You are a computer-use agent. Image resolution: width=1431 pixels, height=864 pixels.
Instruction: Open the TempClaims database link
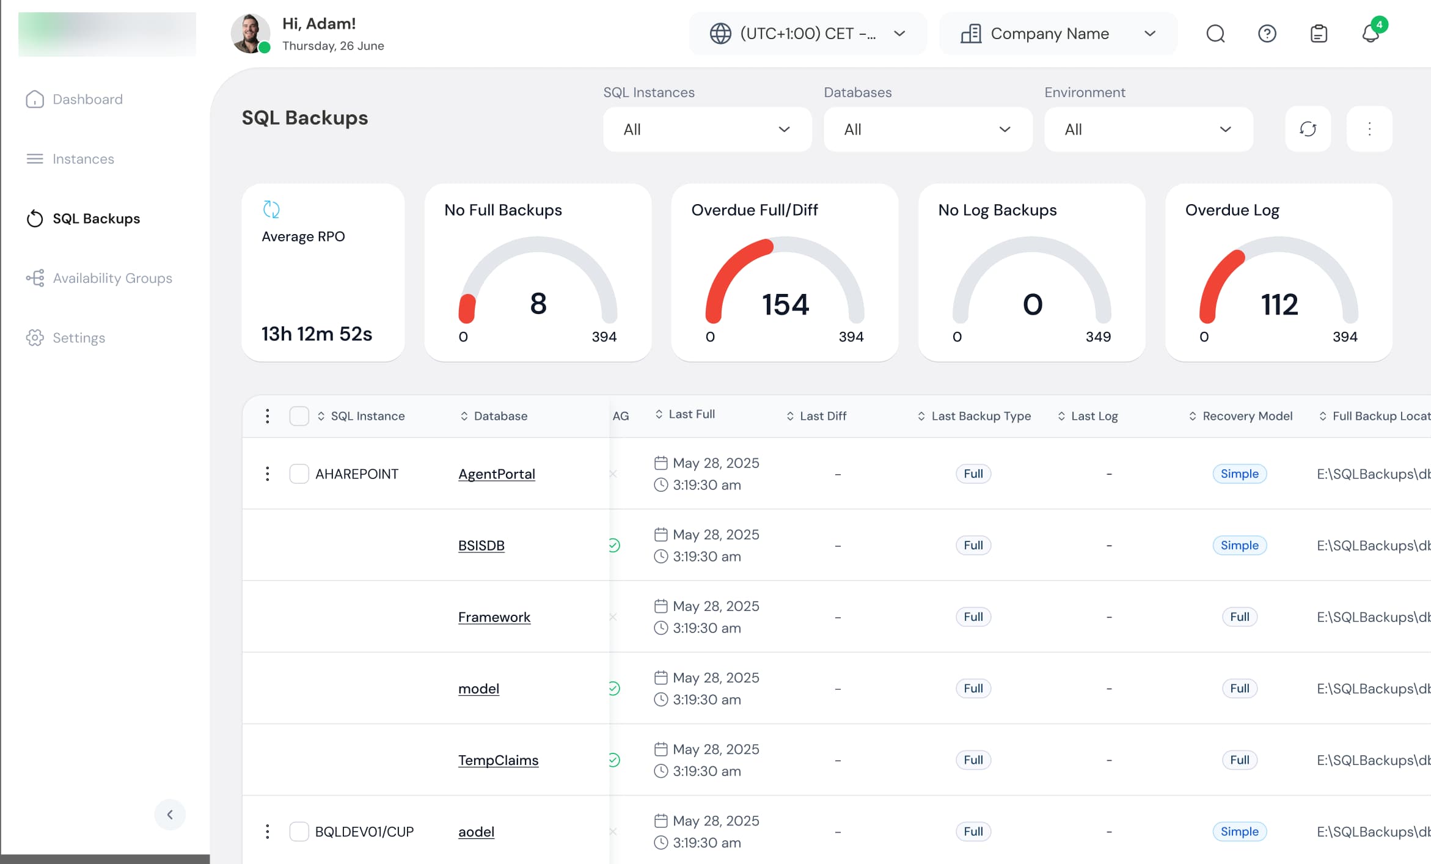pyautogui.click(x=499, y=760)
